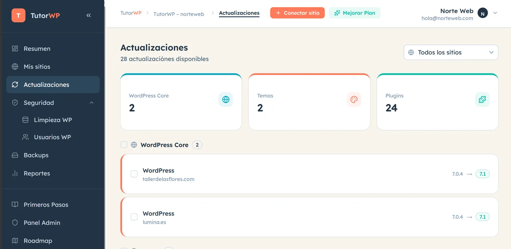Collapse the sidebar with double-chevron icon

point(89,15)
